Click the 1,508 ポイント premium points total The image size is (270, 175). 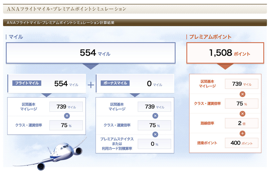tap(225, 53)
